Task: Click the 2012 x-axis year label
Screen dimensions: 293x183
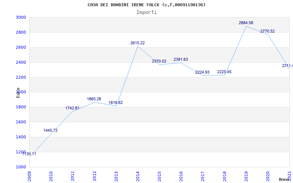Action: [x=94, y=176]
